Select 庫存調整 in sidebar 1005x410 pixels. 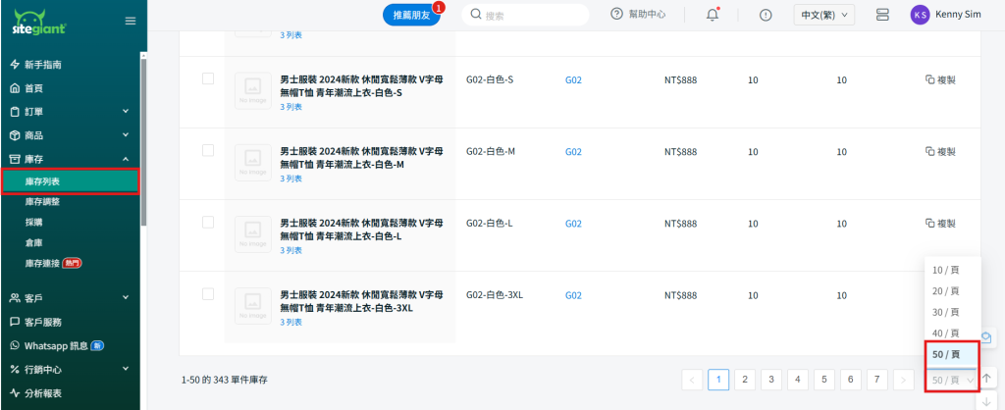(x=42, y=202)
